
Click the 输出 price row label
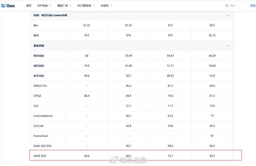(x=36, y=35)
